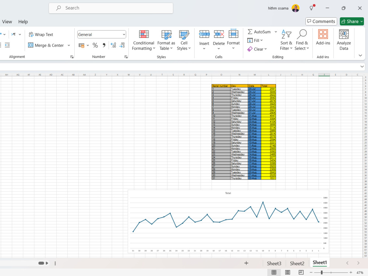The image size is (368, 276).
Task: Click the Insert cells icon
Action: pyautogui.click(x=204, y=35)
